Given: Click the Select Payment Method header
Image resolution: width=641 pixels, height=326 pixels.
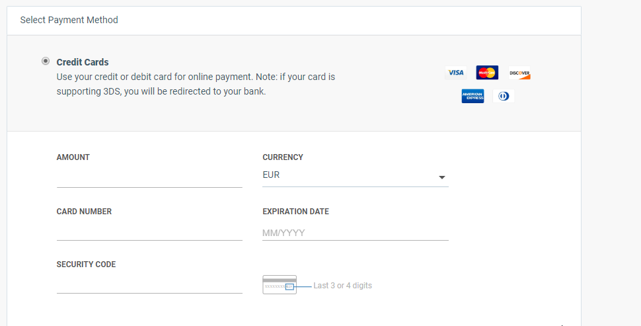Looking at the screenshot, I should pyautogui.click(x=69, y=20).
